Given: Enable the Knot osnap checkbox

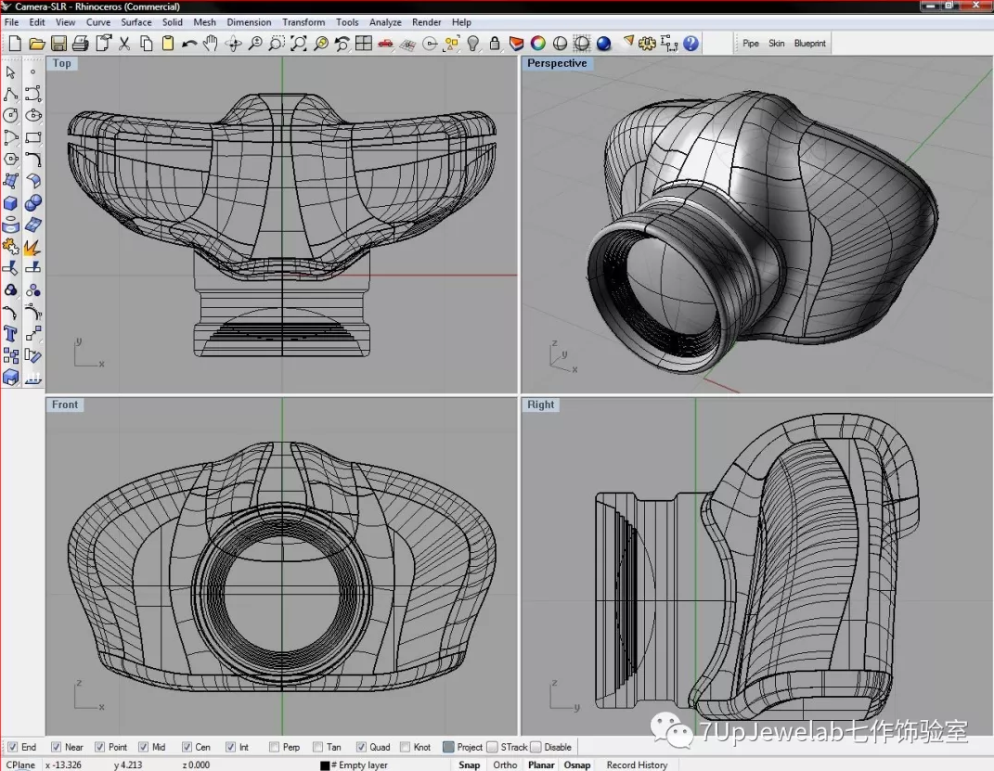Looking at the screenshot, I should [405, 747].
